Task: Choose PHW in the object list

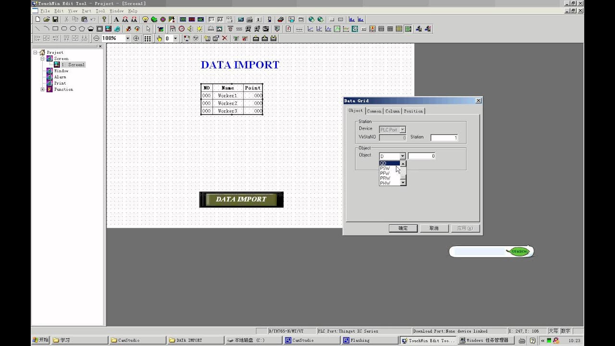Action: 390,183
